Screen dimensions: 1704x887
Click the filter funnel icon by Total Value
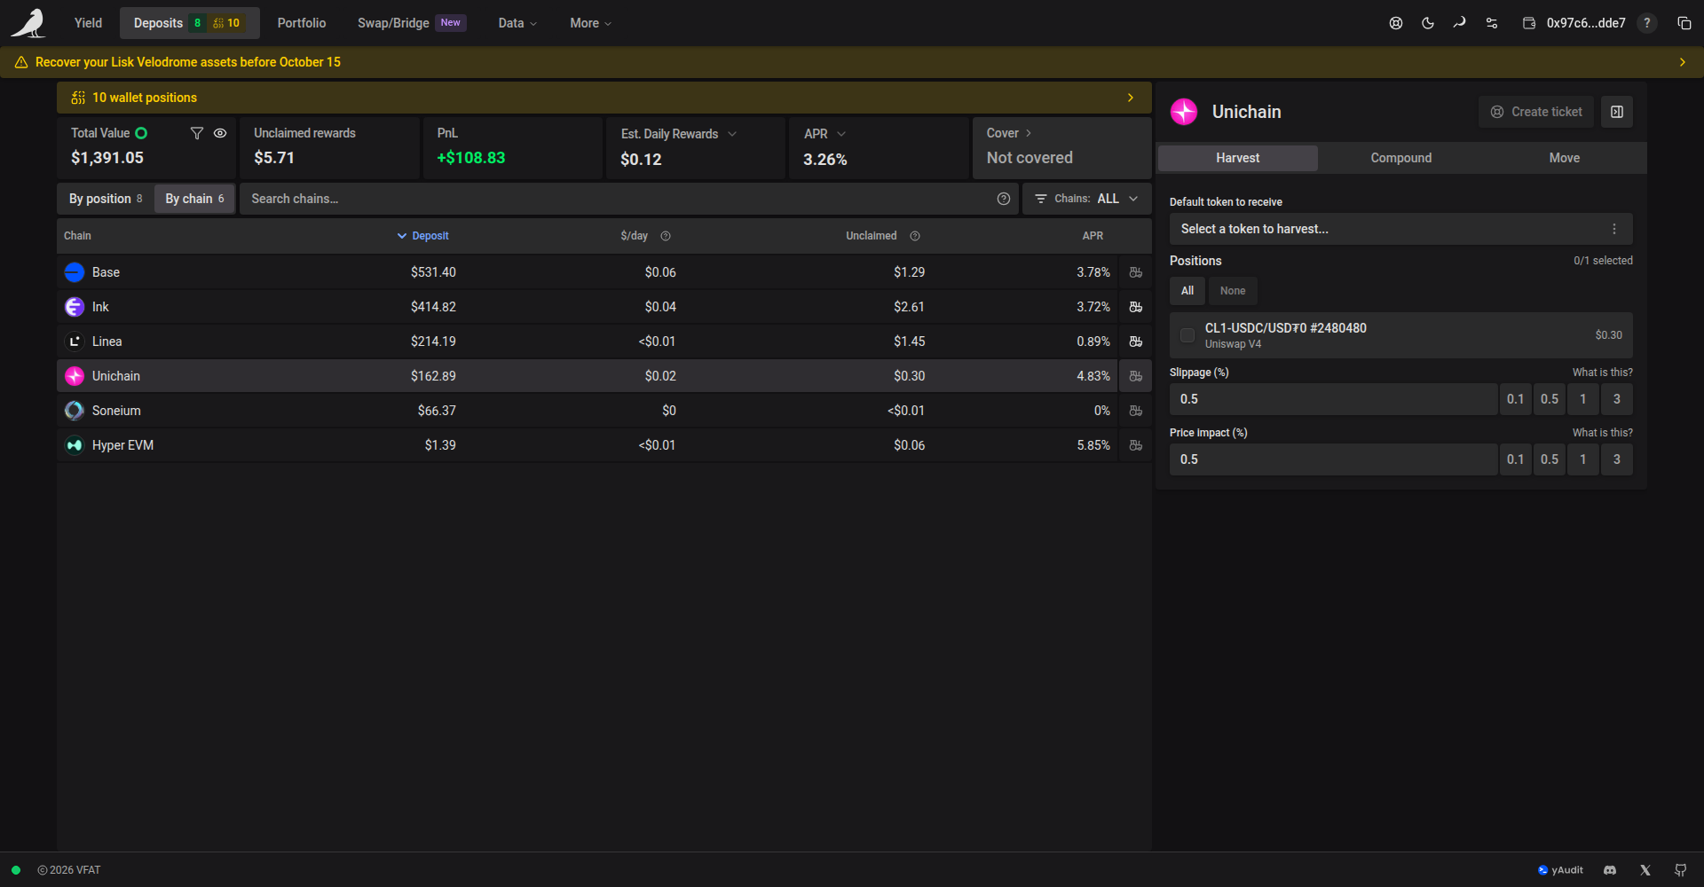tap(197, 133)
